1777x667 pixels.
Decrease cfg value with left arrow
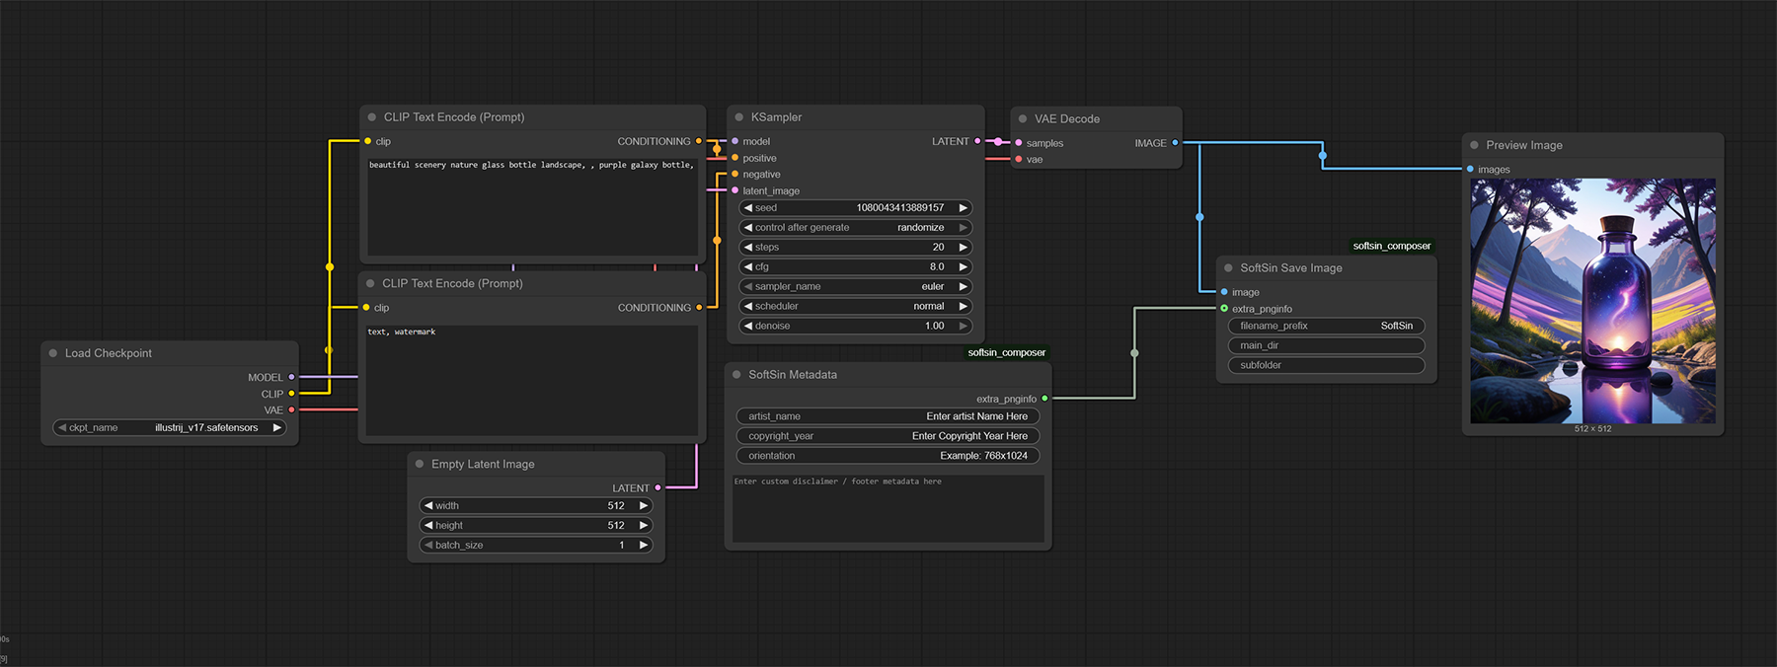pyautogui.click(x=748, y=267)
